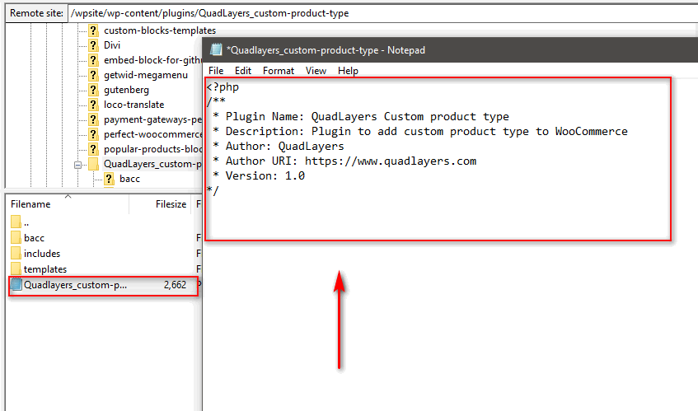This screenshot has height=411, width=698.
Task: Select the templates folder in file list
Action: pos(45,269)
